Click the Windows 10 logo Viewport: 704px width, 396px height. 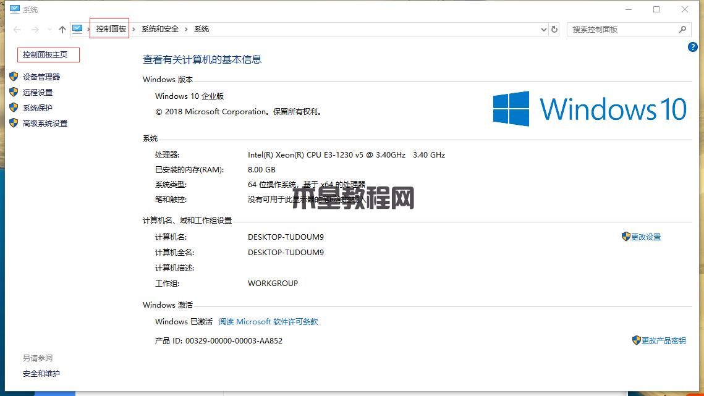coord(590,109)
